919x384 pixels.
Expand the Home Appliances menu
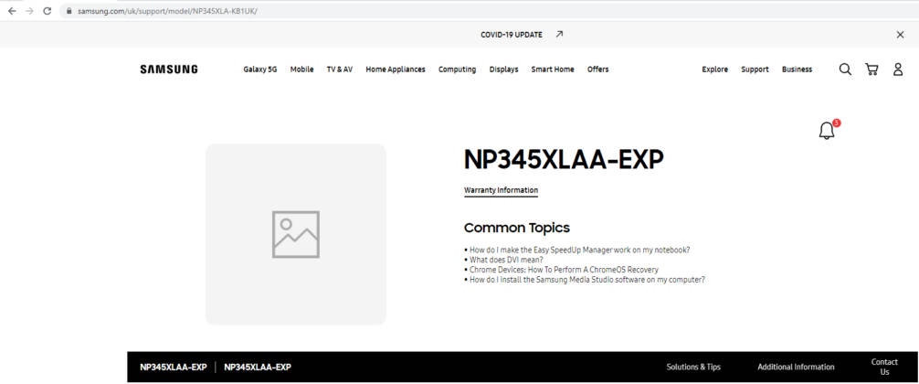tap(395, 69)
